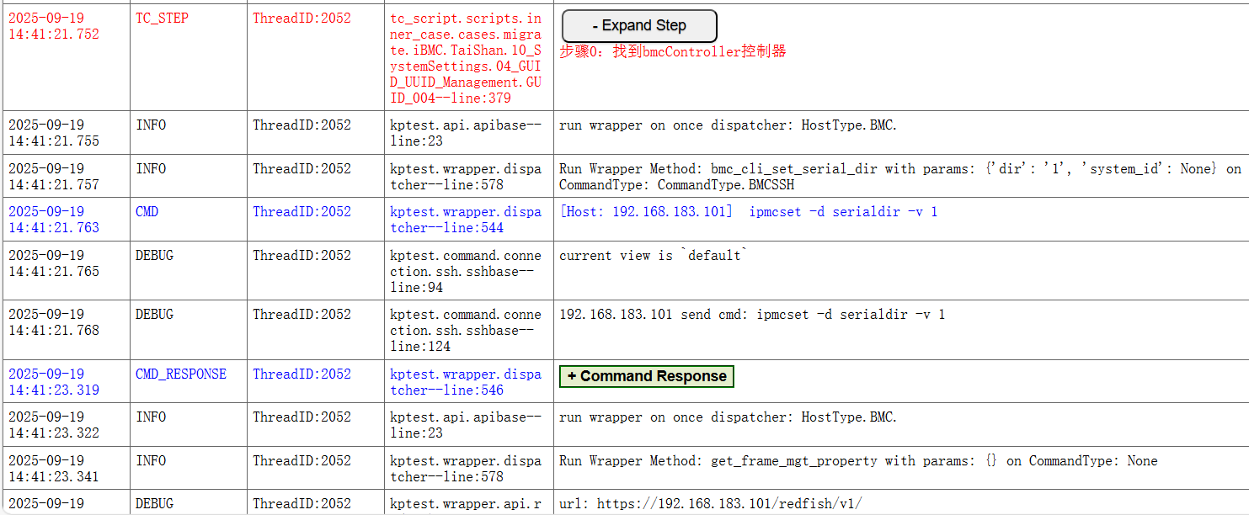Select the sshbase--line:124 source cell
Screen dimensions: 1249x515
click(466, 330)
